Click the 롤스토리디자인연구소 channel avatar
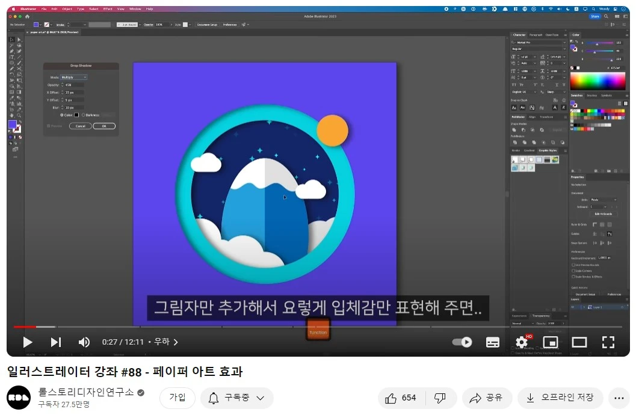This screenshot has width=639, height=415. point(19,398)
